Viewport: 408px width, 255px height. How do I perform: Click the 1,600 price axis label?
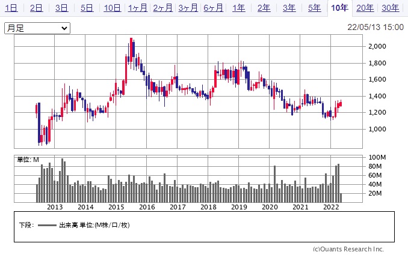(377, 79)
